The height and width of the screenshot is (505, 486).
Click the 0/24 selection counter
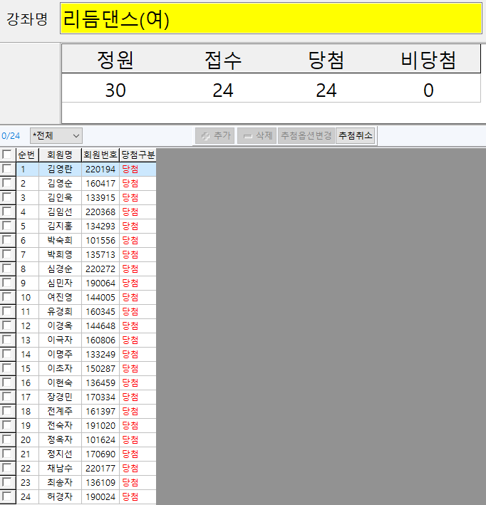[x=11, y=135]
